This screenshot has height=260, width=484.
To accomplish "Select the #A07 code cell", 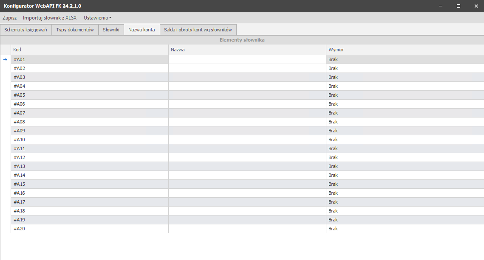I will [x=89, y=113].
